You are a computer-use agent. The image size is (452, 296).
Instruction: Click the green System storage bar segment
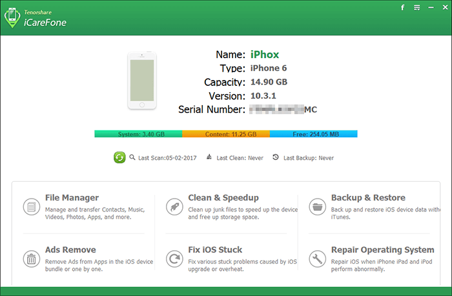[x=138, y=134]
